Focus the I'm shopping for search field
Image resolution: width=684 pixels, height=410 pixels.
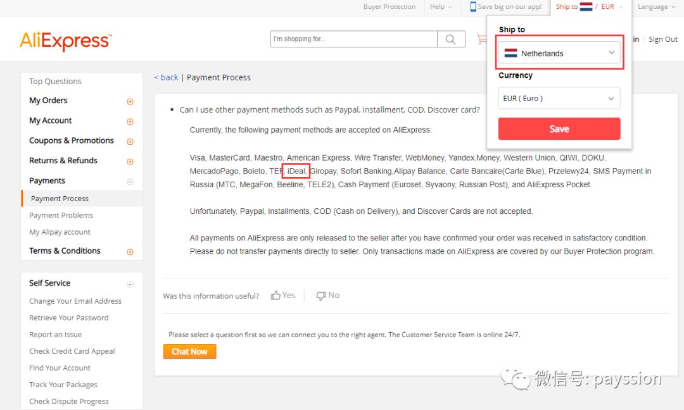354,39
